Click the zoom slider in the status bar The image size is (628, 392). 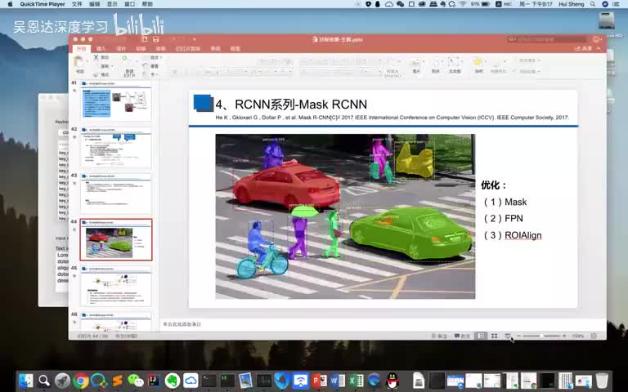pyautogui.click(x=541, y=336)
